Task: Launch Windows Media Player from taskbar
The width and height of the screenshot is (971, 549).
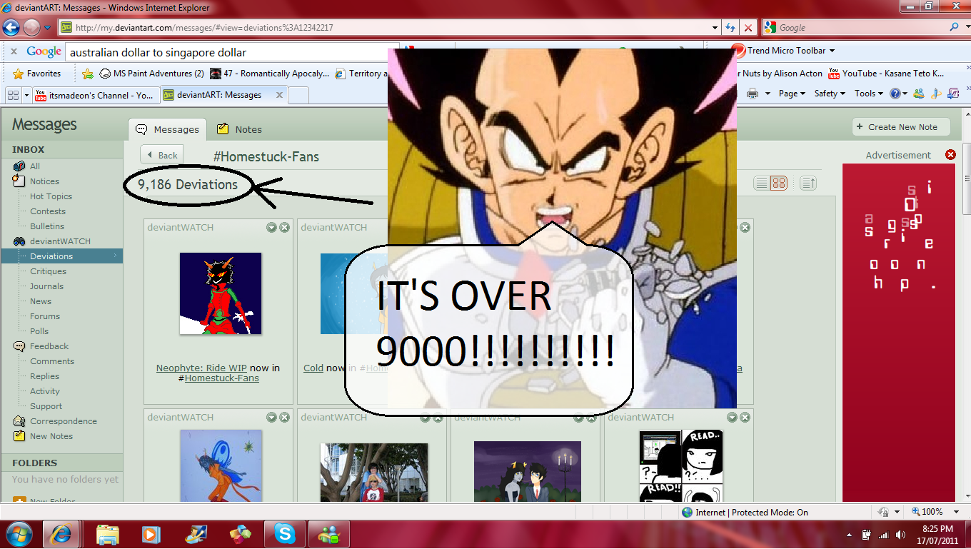Action: pos(151,534)
